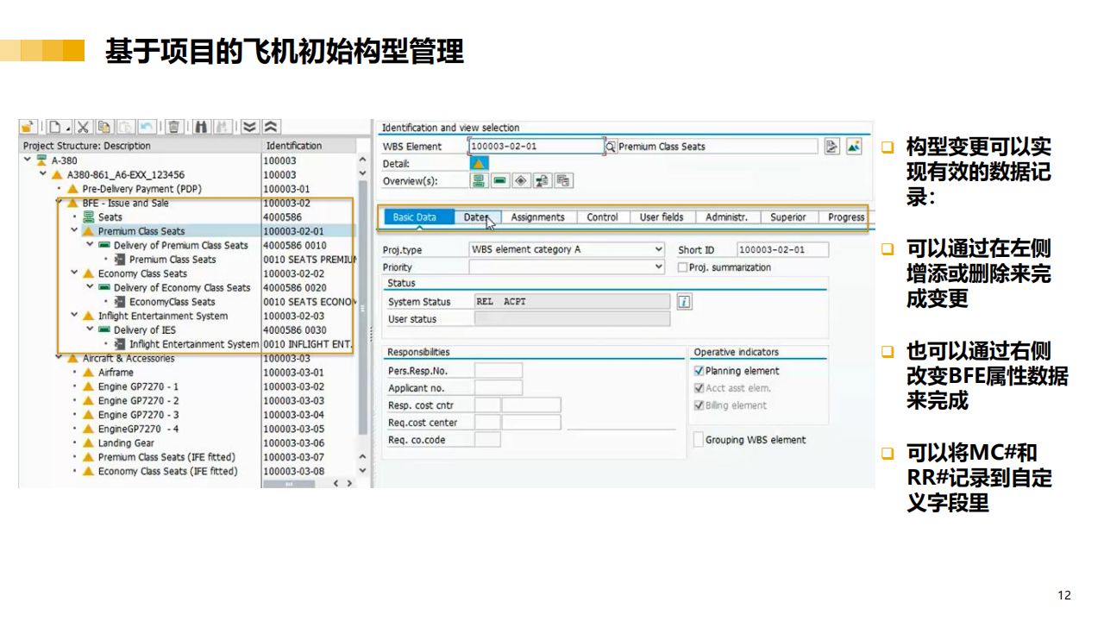
Task: Click the Pers.Resp.No. input field
Action: coord(499,371)
